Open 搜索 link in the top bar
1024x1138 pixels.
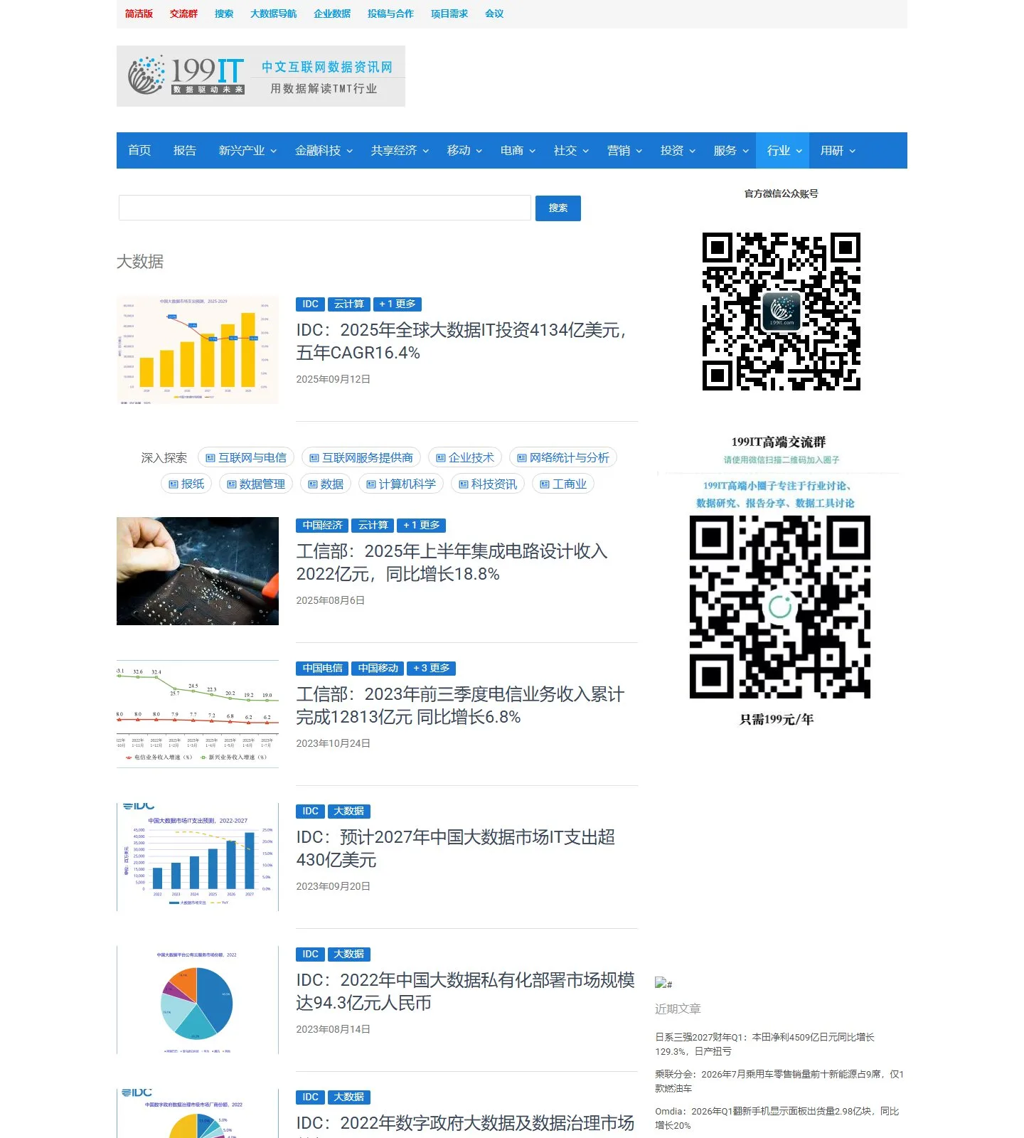224,14
